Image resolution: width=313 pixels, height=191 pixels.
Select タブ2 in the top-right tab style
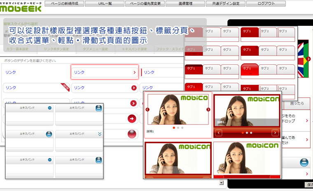point(265,32)
